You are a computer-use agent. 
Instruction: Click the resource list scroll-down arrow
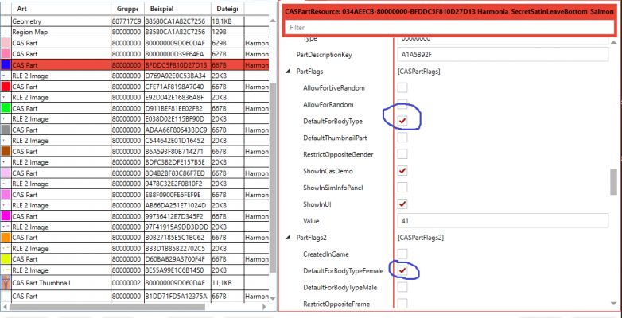[x=273, y=298]
